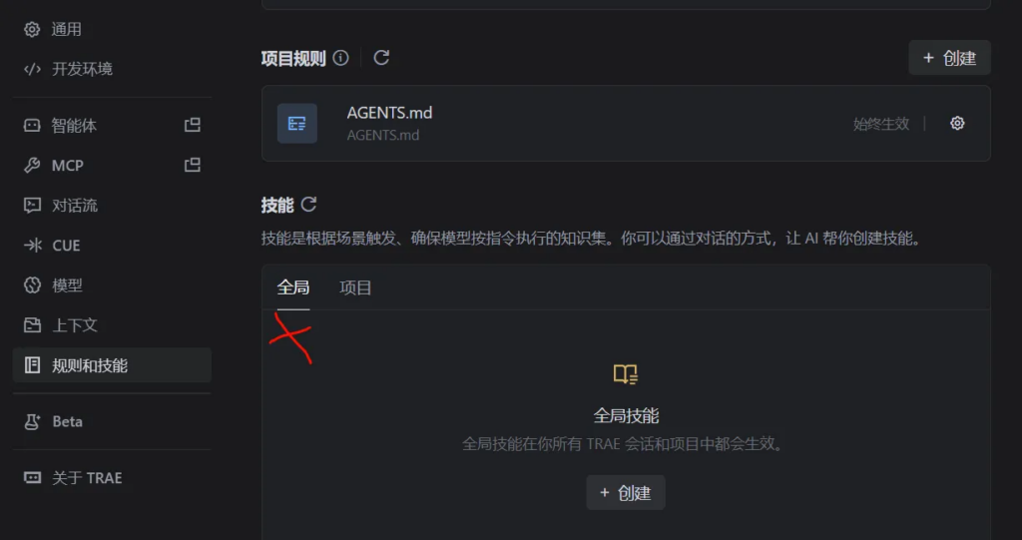
Task: Click 创建 button next to 项目规则
Action: (950, 58)
